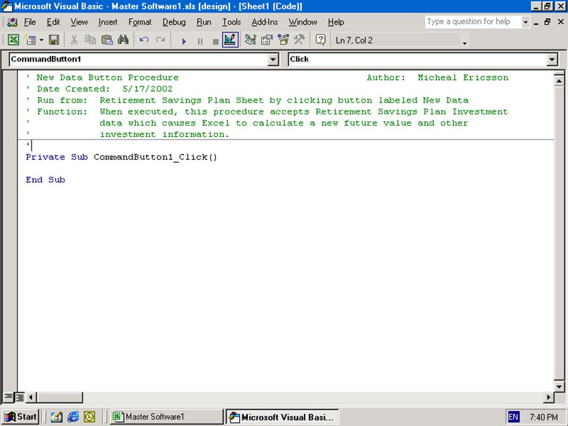
Task: Click the Redo arrow icon
Action: pos(160,40)
